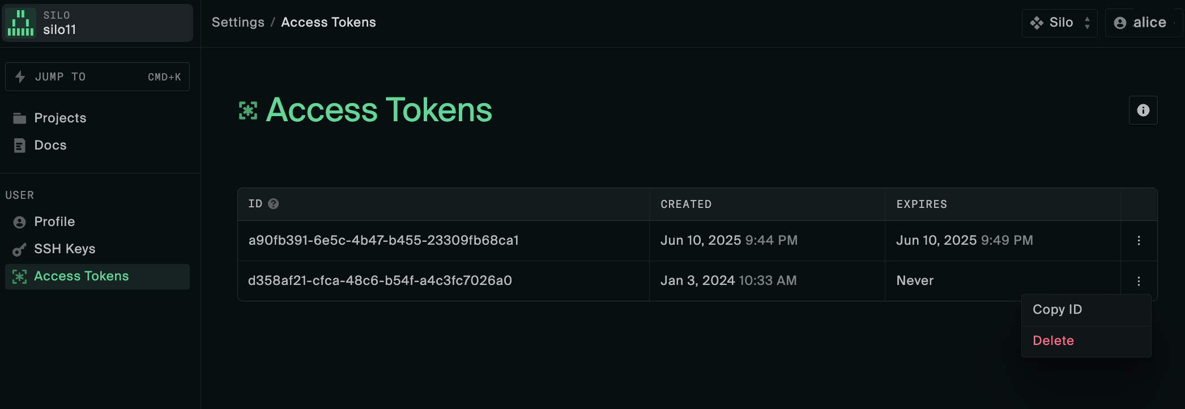Viewport: 1185px width, 409px height.
Task: Click the Projects folder icon
Action: 20,118
